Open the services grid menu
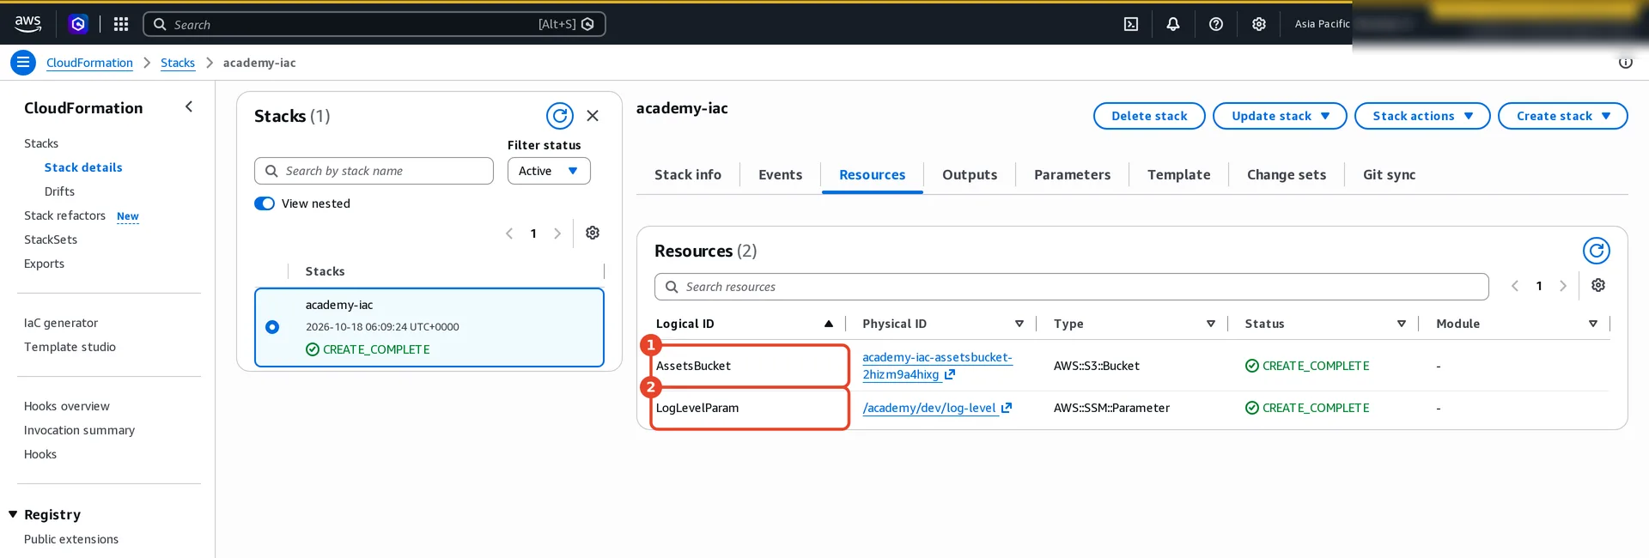Viewport: 1649px width, 558px height. click(x=121, y=24)
